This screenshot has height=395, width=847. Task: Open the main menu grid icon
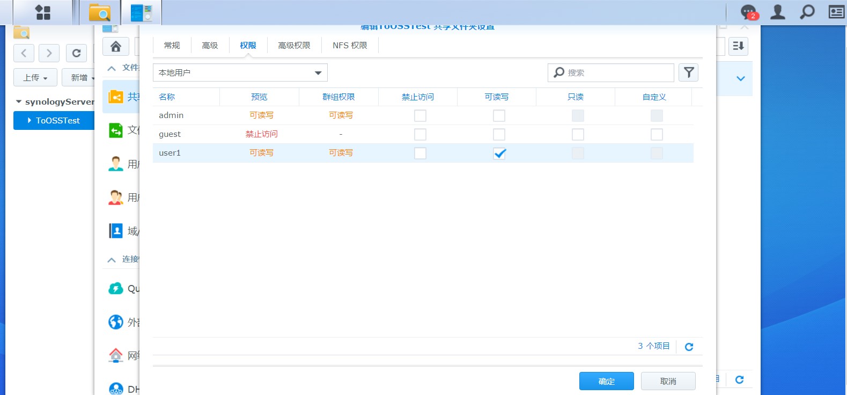click(x=43, y=12)
